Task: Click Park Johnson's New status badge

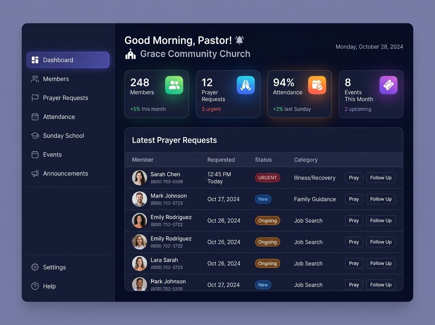Action: (263, 285)
